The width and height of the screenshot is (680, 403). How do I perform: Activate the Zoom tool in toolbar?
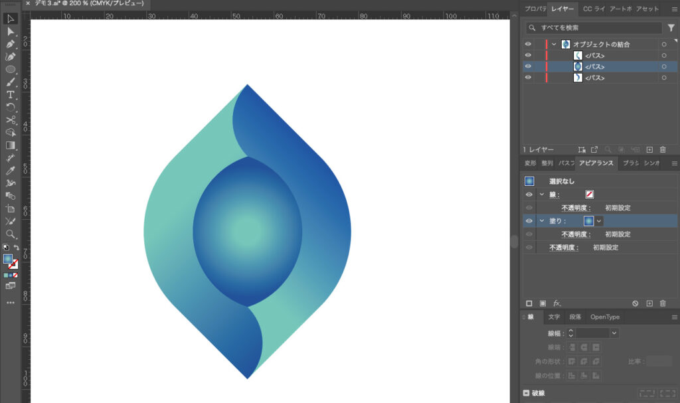pos(11,234)
